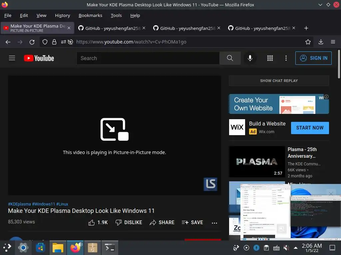Screen dimensions: 341x255
Task: Go to the YouTube home logo
Action: (39, 58)
